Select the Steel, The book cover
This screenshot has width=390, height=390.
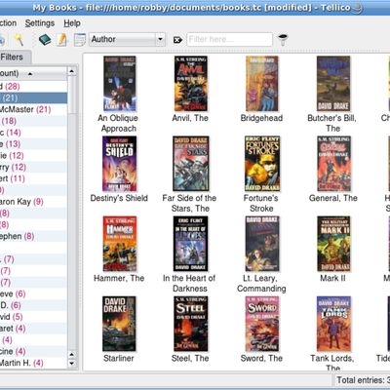[x=191, y=324]
